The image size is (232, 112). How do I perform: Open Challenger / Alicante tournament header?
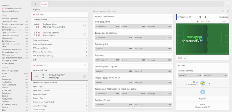tap(60, 20)
